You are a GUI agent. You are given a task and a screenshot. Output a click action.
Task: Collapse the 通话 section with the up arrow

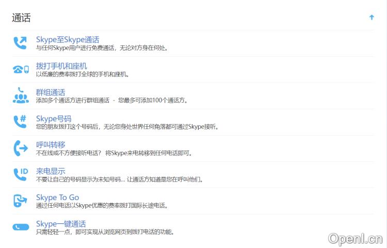[x=372, y=18]
